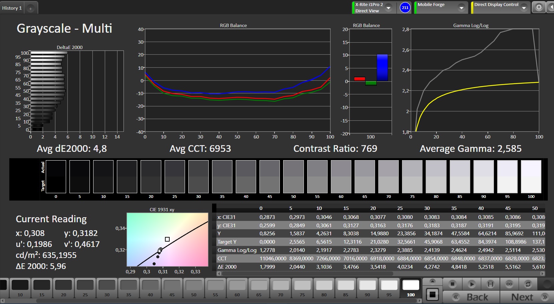Click the play (read series) button
Viewport: 554px width, 304px height.
click(x=472, y=284)
